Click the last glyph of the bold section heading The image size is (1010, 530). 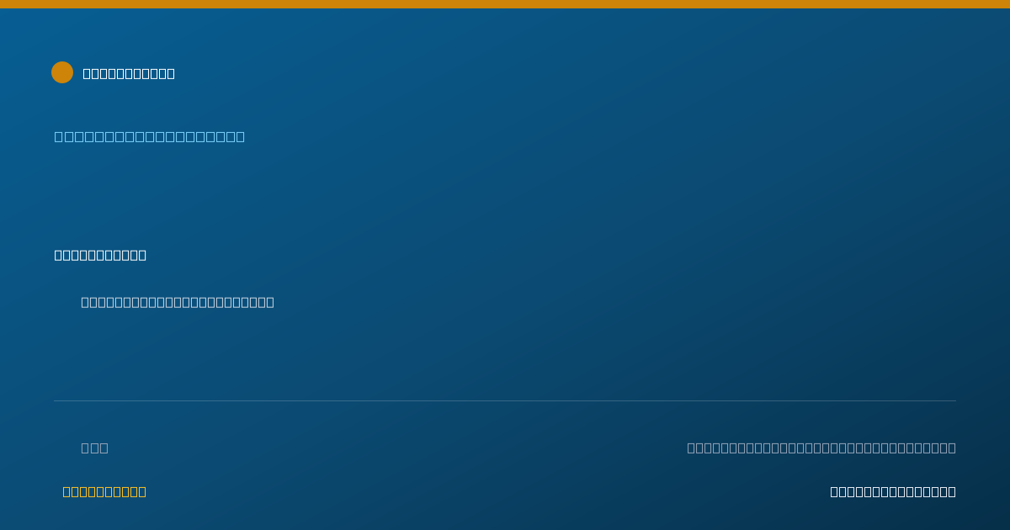[142, 255]
